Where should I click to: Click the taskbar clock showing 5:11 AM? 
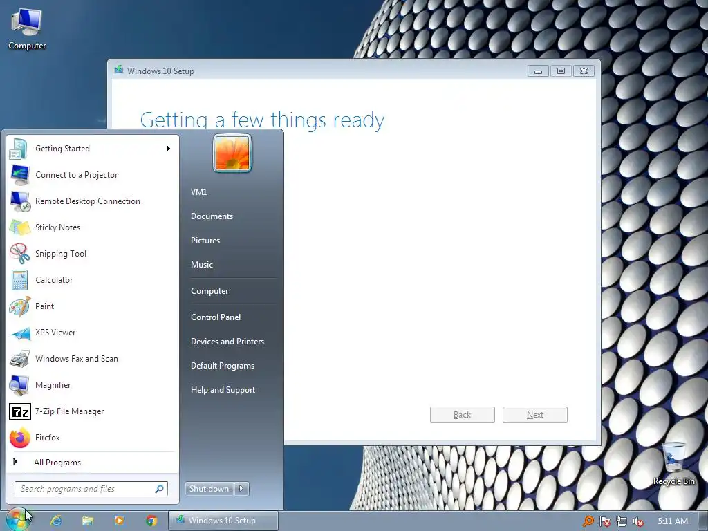(673, 521)
